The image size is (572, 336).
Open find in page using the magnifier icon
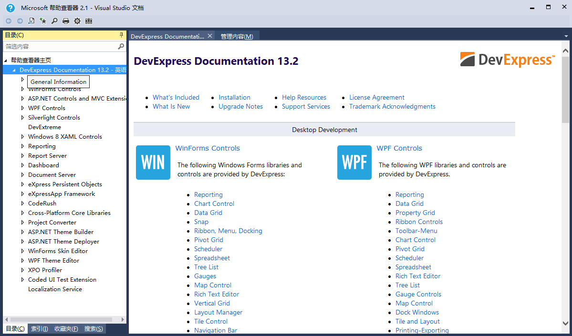54,21
